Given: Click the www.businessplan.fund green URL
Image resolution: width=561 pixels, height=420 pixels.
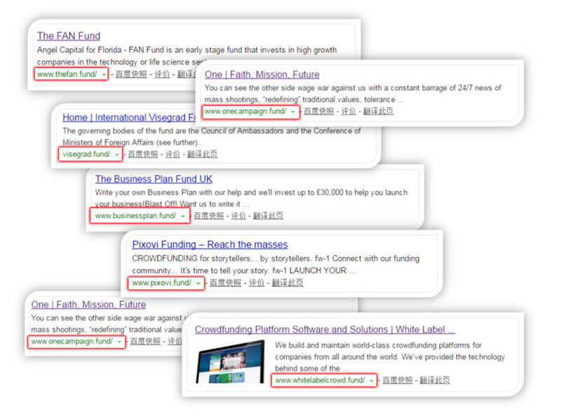Looking at the screenshot, I should (135, 216).
